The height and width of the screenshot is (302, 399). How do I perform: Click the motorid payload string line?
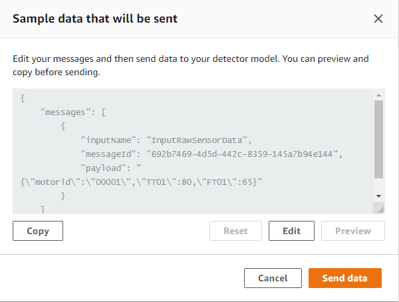140,182
